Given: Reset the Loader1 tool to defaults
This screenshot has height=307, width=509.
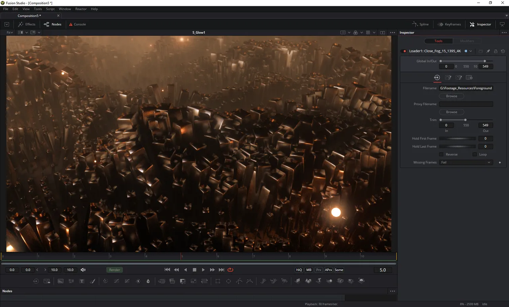Looking at the screenshot, I should 503,51.
